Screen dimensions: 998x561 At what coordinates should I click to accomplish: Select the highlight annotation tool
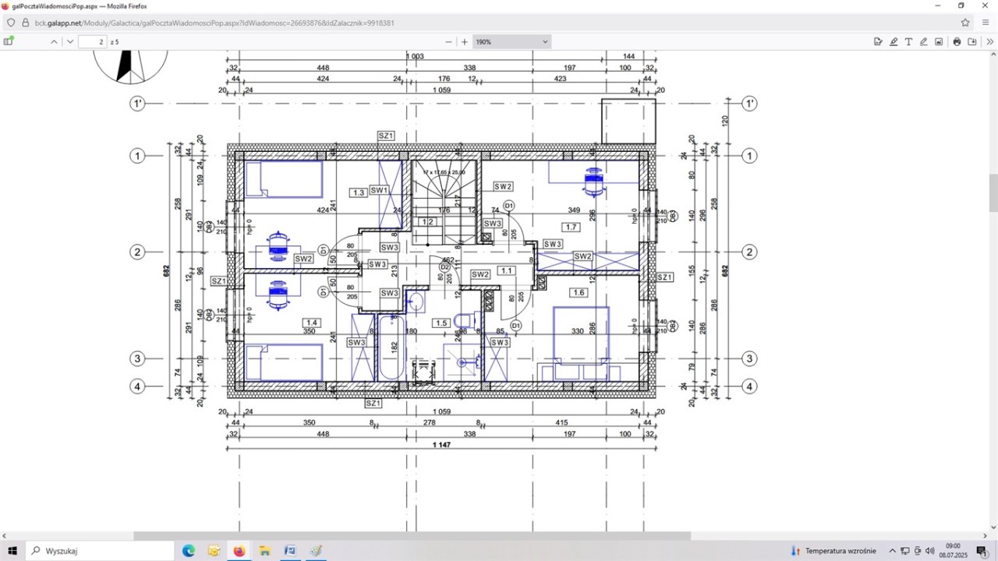tap(894, 42)
